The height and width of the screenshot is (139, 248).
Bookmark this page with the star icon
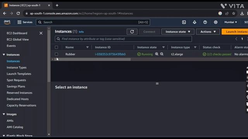coord(234,14)
